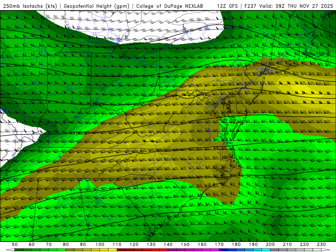Click the 90 label on the color scale
The image size is (336, 252).
coord(83,244)
